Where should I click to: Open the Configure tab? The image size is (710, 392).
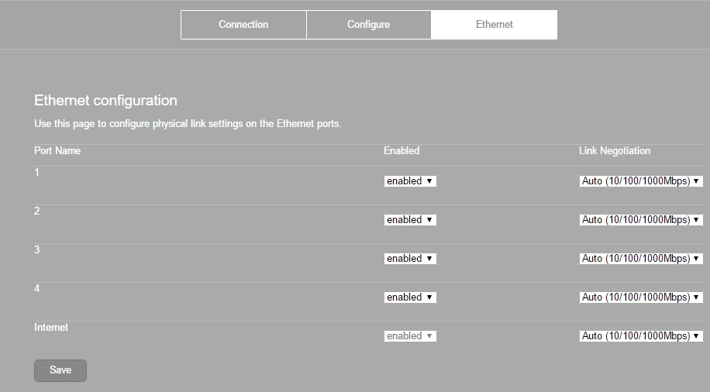(369, 25)
